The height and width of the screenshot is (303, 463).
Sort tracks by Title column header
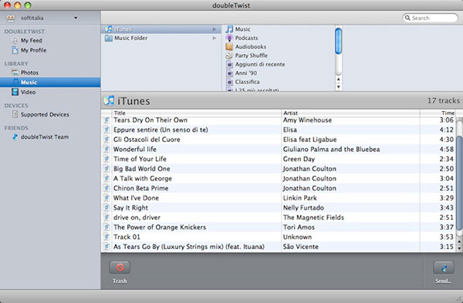(197, 113)
